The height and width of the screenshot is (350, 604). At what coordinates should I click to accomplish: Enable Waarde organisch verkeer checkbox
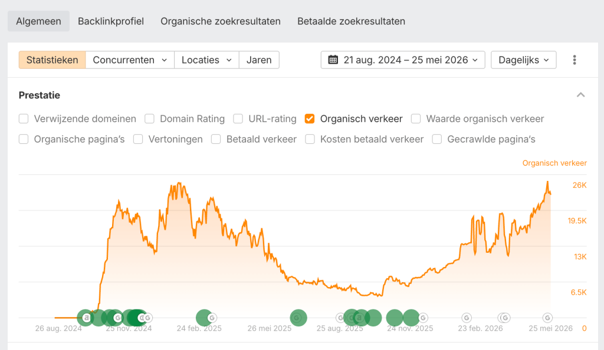point(416,119)
